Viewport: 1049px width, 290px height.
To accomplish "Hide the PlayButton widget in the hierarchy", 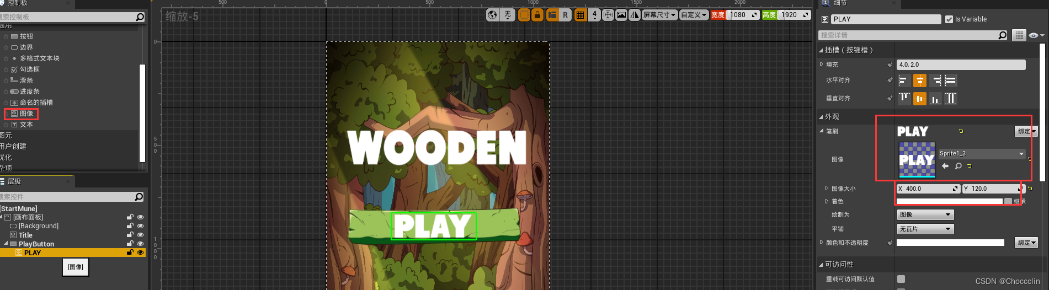I will tap(140, 244).
